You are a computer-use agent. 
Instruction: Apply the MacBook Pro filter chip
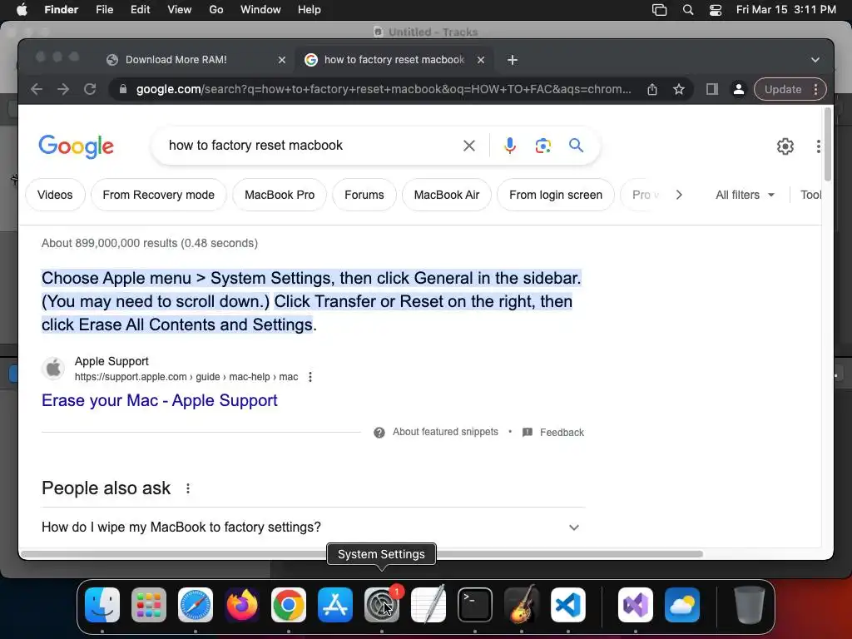[x=280, y=195]
